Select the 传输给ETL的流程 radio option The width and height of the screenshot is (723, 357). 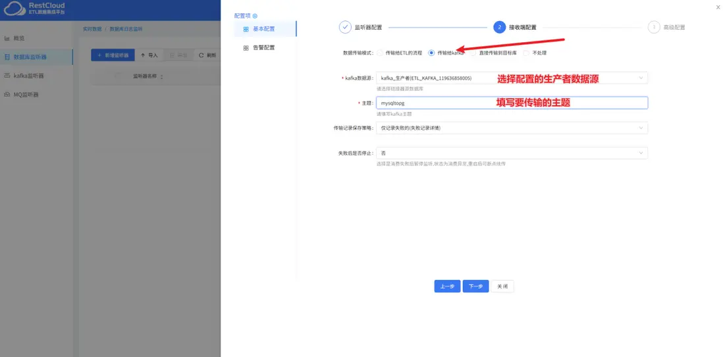pos(380,53)
